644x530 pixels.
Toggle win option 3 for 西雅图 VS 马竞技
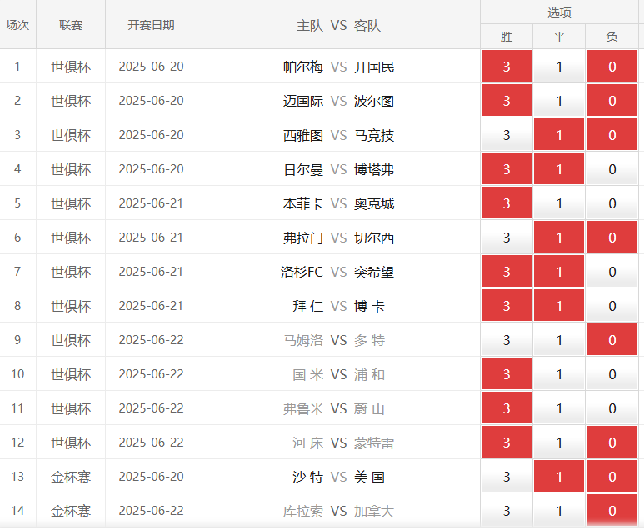(x=507, y=134)
